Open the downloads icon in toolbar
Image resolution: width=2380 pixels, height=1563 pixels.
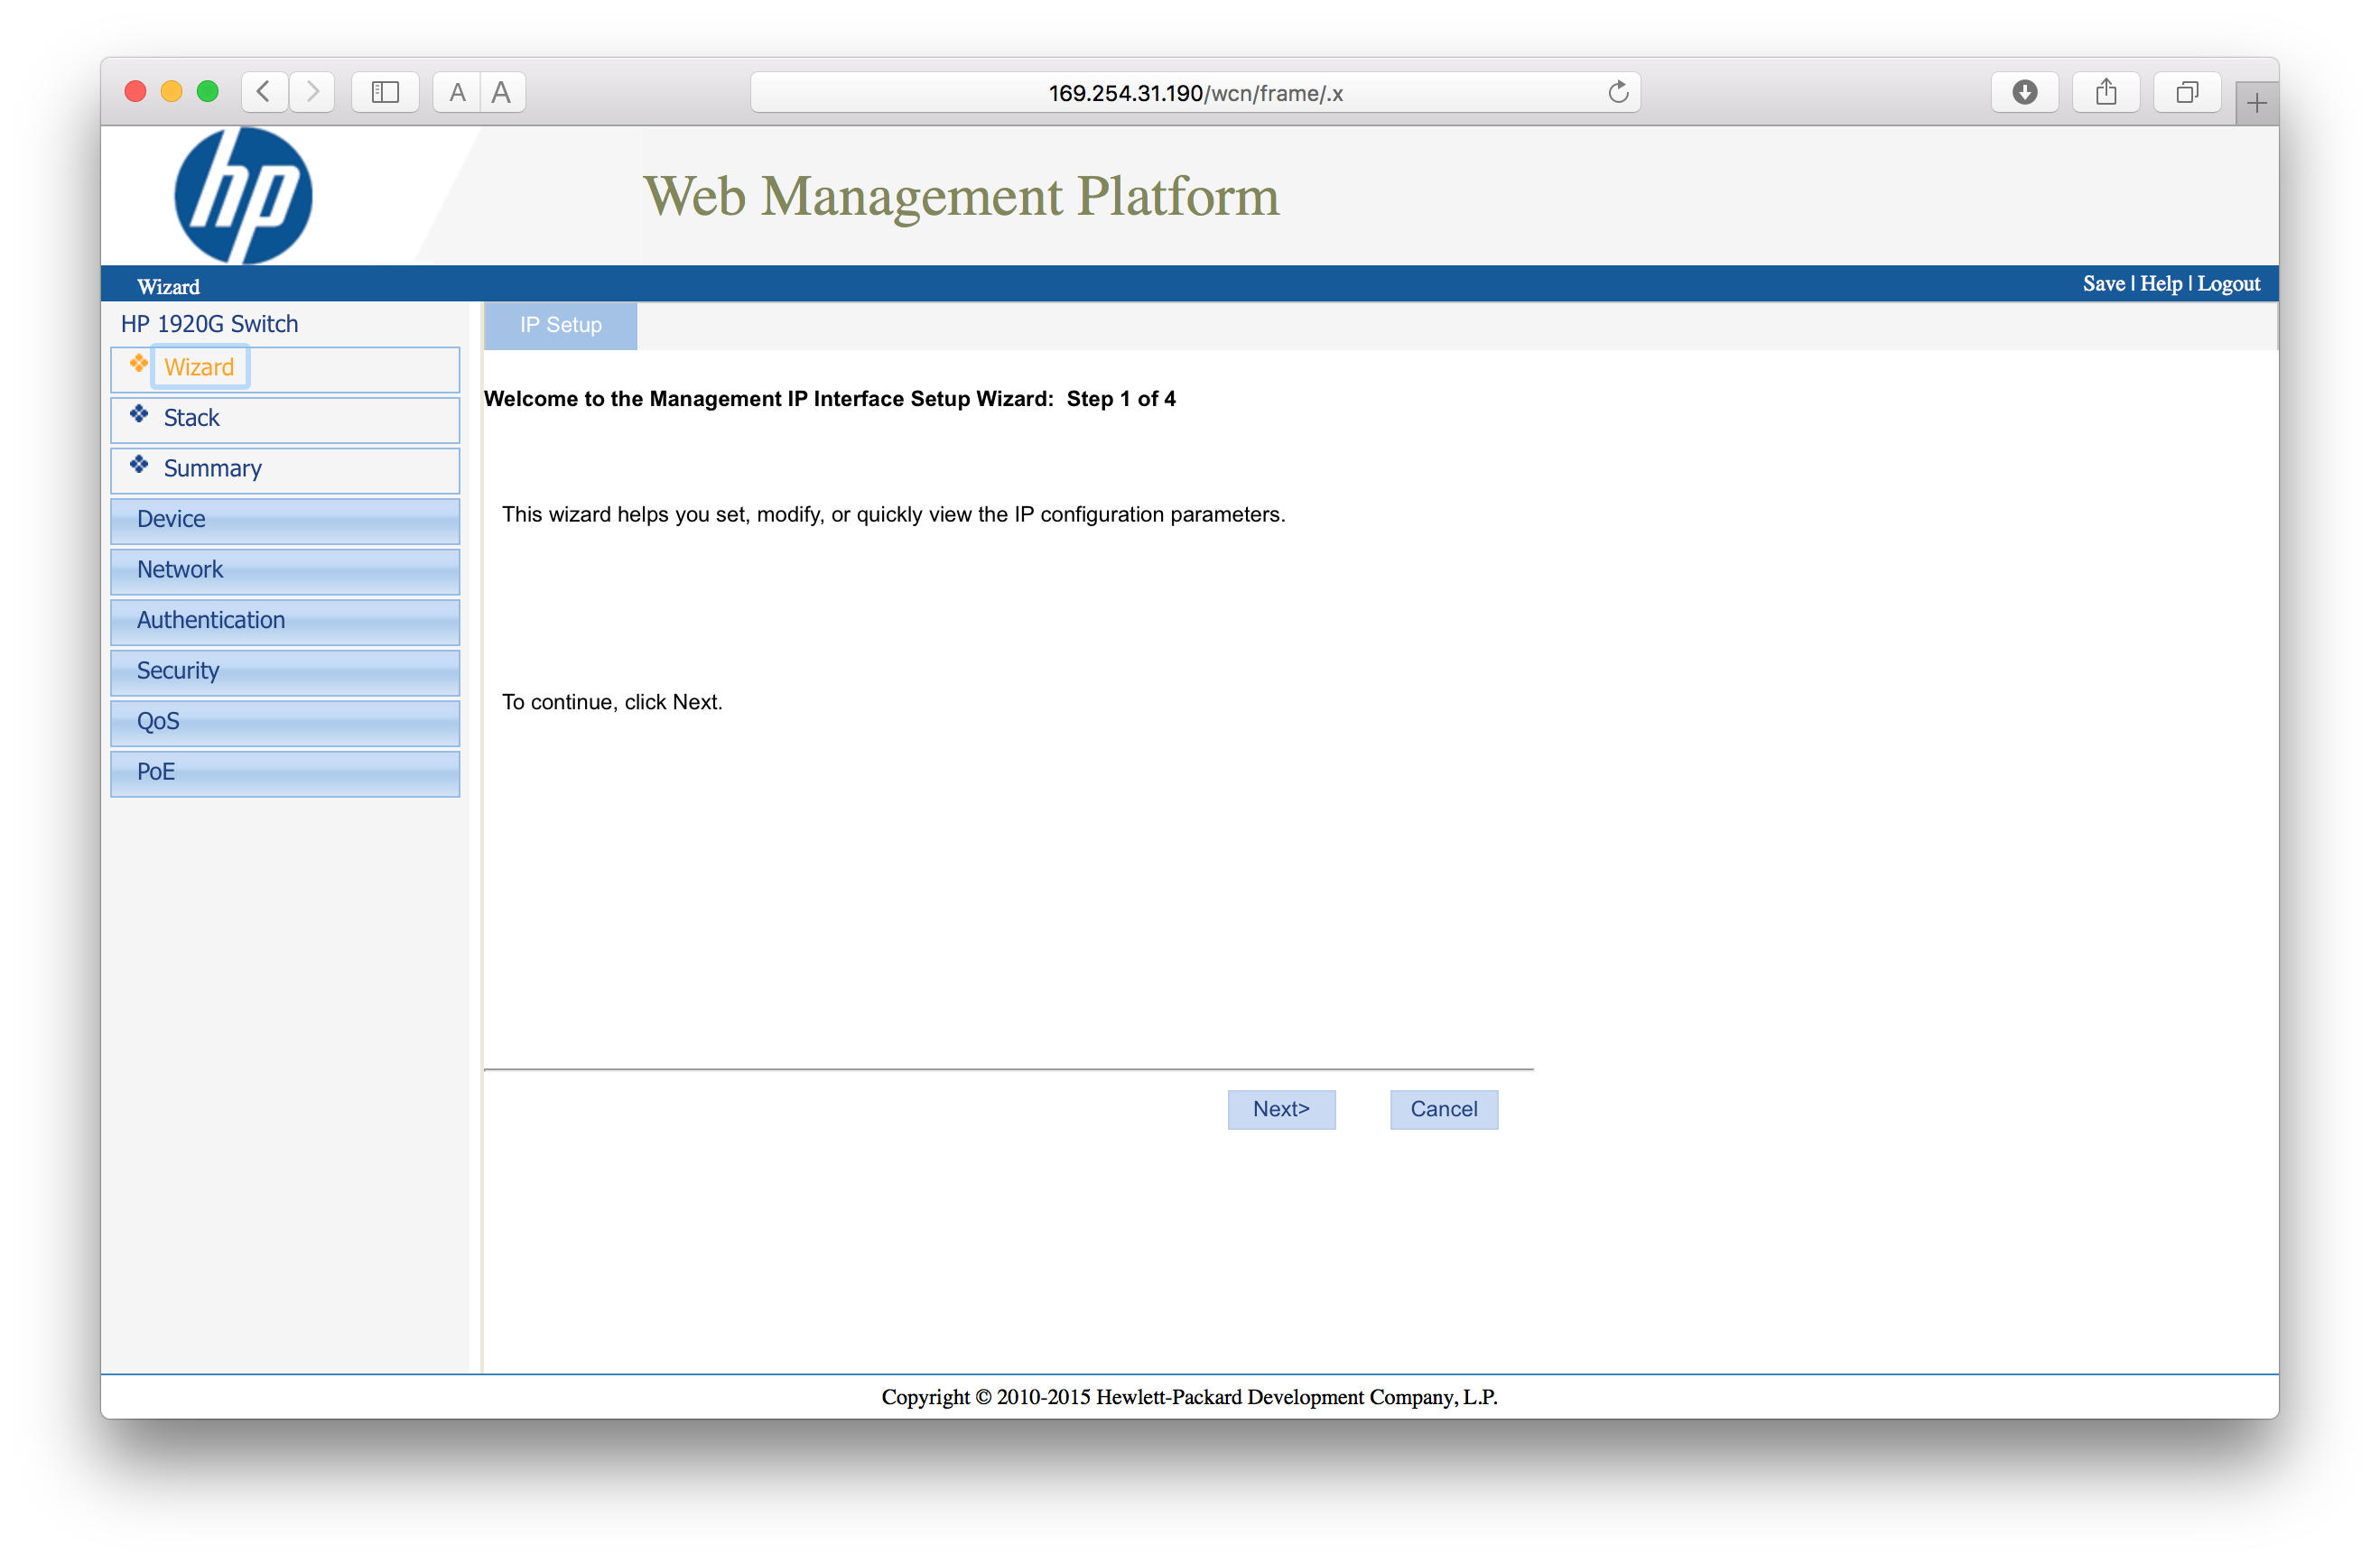pyautogui.click(x=2023, y=92)
